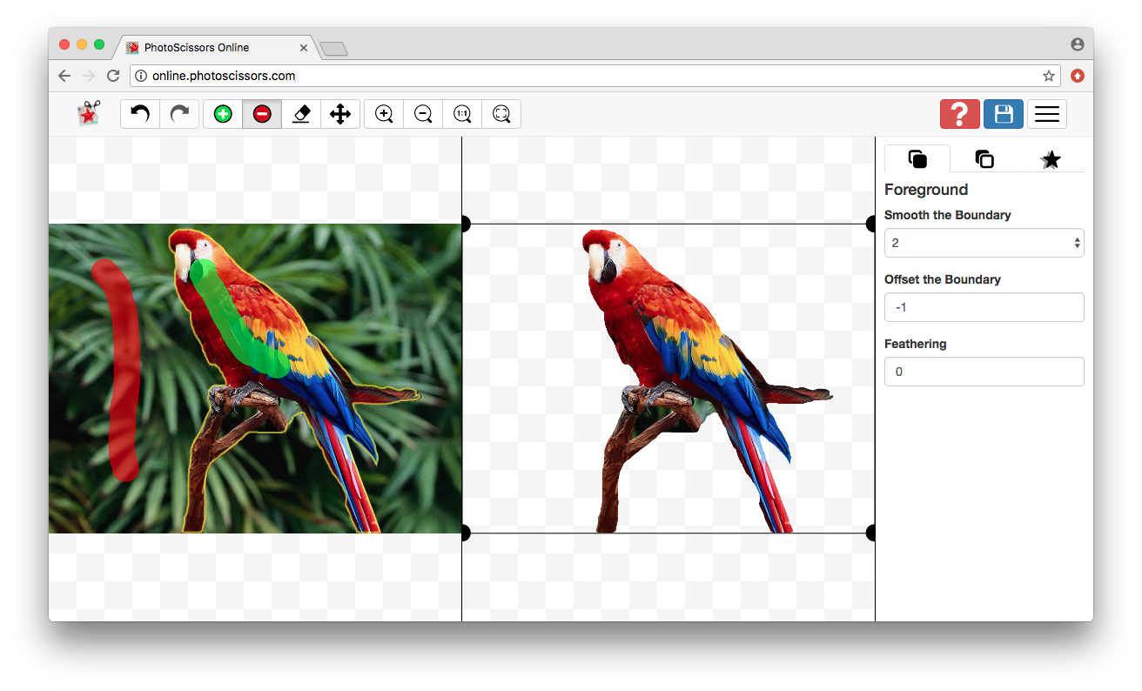Open the star (effects) tab

tap(1051, 159)
